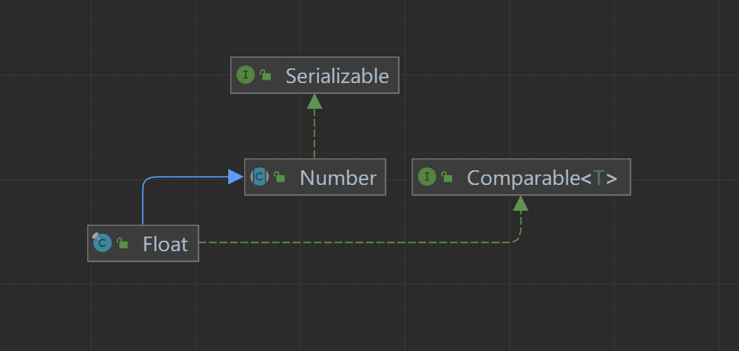Click the generic T parameter in Comparable
This screenshot has height=351, width=739.
coord(599,178)
